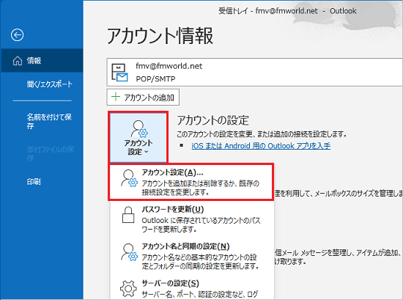Choose サーバーの設定(S) menu entry
Image resolution: width=403 pixels, height=300 pixels.
pos(192,288)
